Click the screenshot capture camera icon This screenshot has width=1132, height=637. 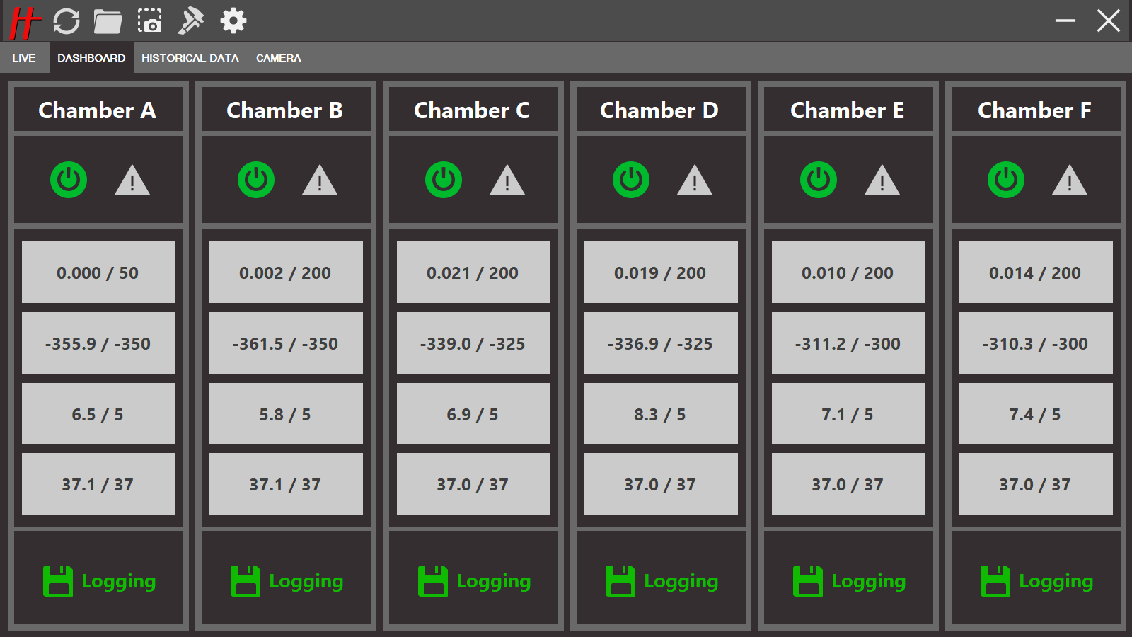pos(149,21)
